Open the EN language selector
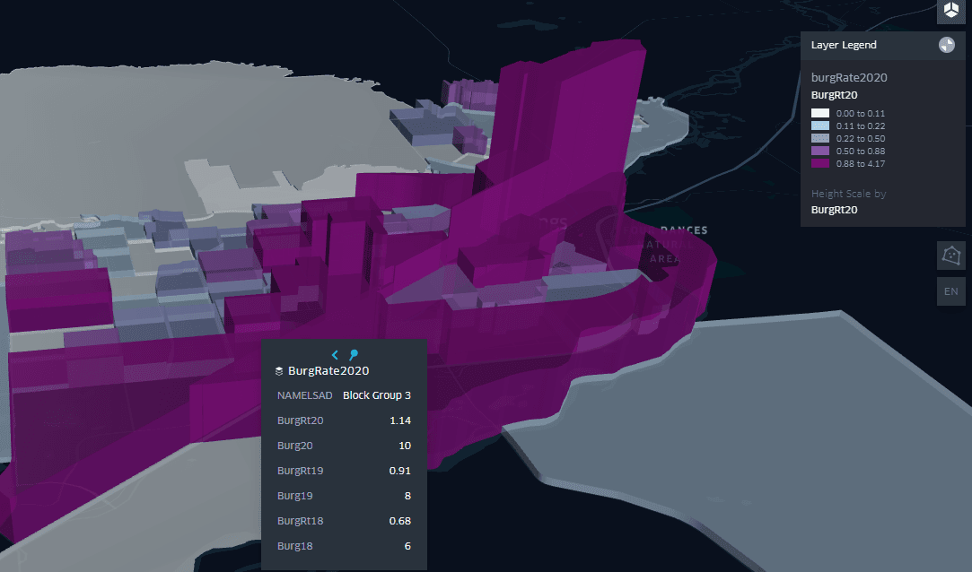Viewport: 972px width, 572px height. [950, 291]
